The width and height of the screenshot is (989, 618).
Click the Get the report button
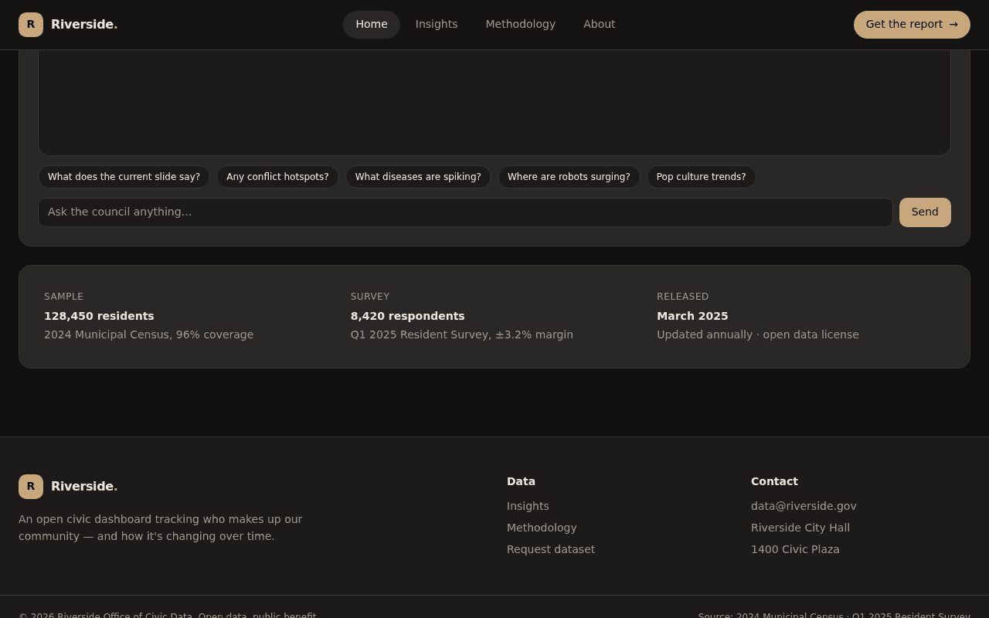[912, 25]
